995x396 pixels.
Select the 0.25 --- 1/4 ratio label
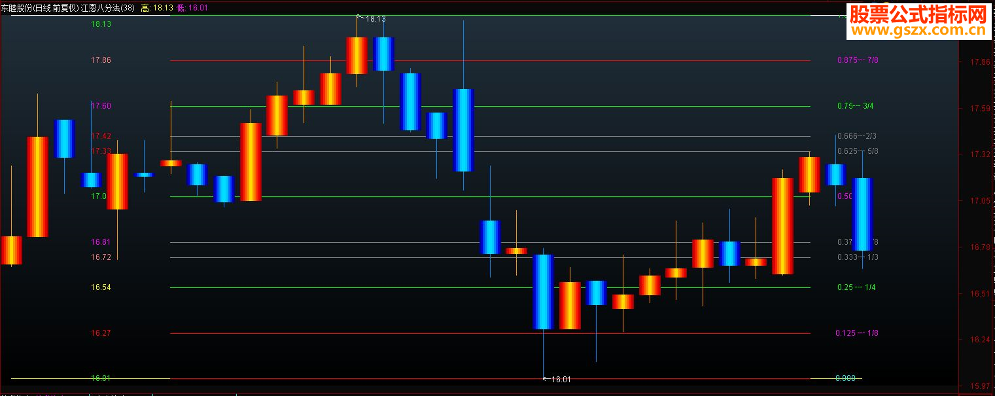(x=856, y=287)
